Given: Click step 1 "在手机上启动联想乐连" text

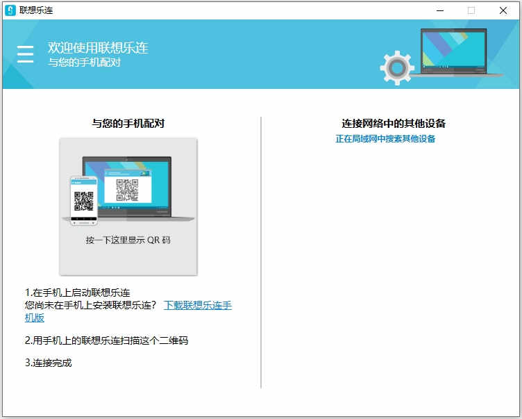Looking at the screenshot, I should [78, 293].
